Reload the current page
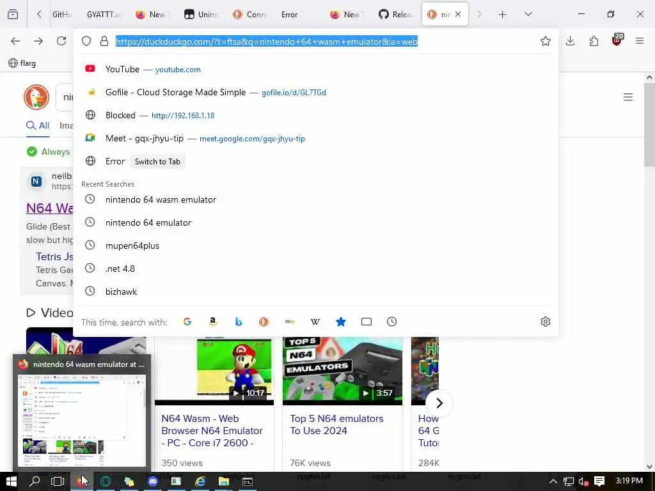Viewport: 655px width, 491px height. pos(61,41)
